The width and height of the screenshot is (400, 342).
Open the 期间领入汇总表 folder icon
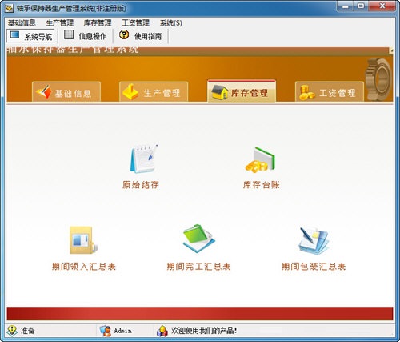point(83,240)
